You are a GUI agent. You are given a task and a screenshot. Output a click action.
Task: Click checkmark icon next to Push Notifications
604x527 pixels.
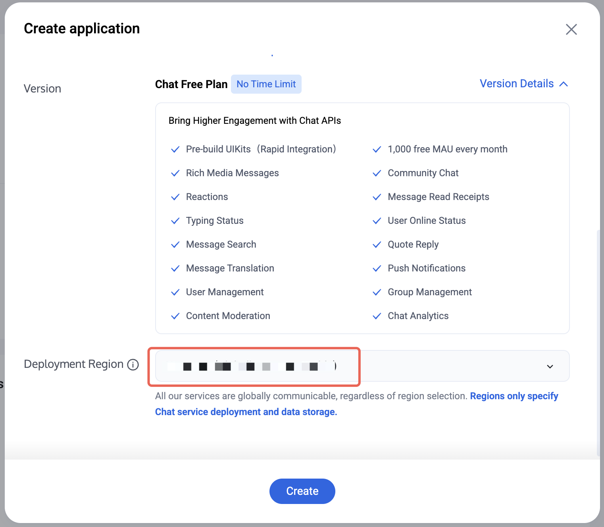[x=377, y=269]
